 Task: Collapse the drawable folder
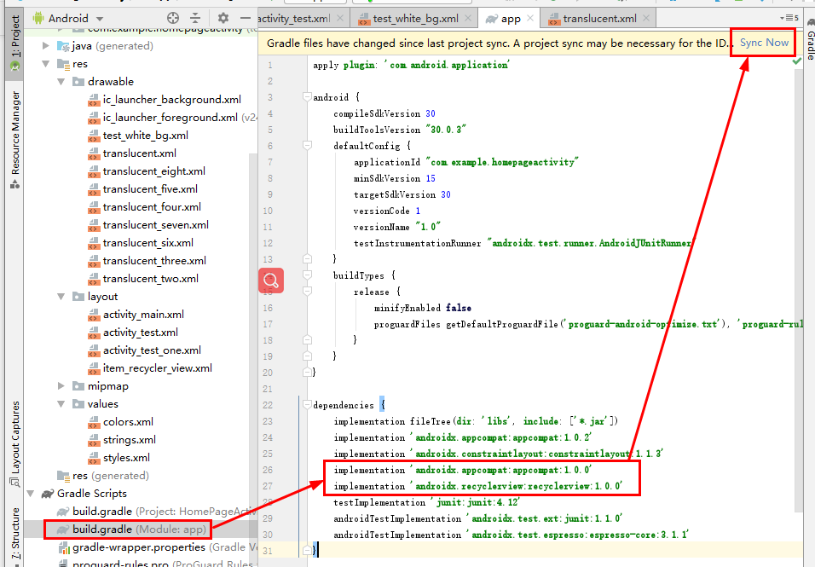click(61, 82)
